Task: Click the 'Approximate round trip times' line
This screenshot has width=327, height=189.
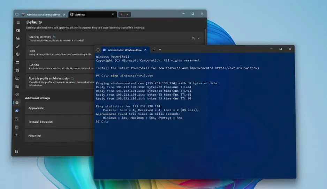Action: (x=138, y=114)
